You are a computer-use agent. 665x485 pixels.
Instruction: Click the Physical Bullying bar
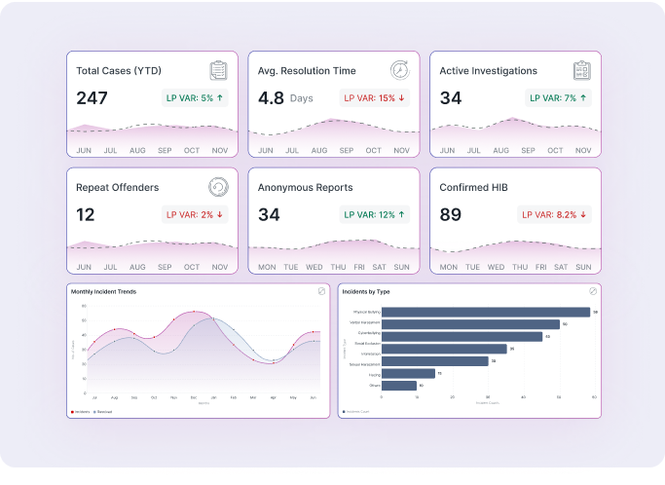click(x=485, y=312)
